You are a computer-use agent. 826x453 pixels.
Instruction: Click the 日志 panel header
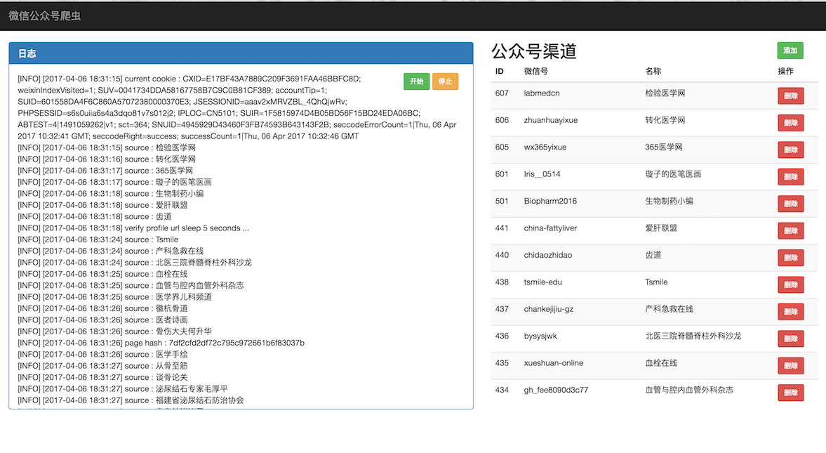tap(241, 53)
